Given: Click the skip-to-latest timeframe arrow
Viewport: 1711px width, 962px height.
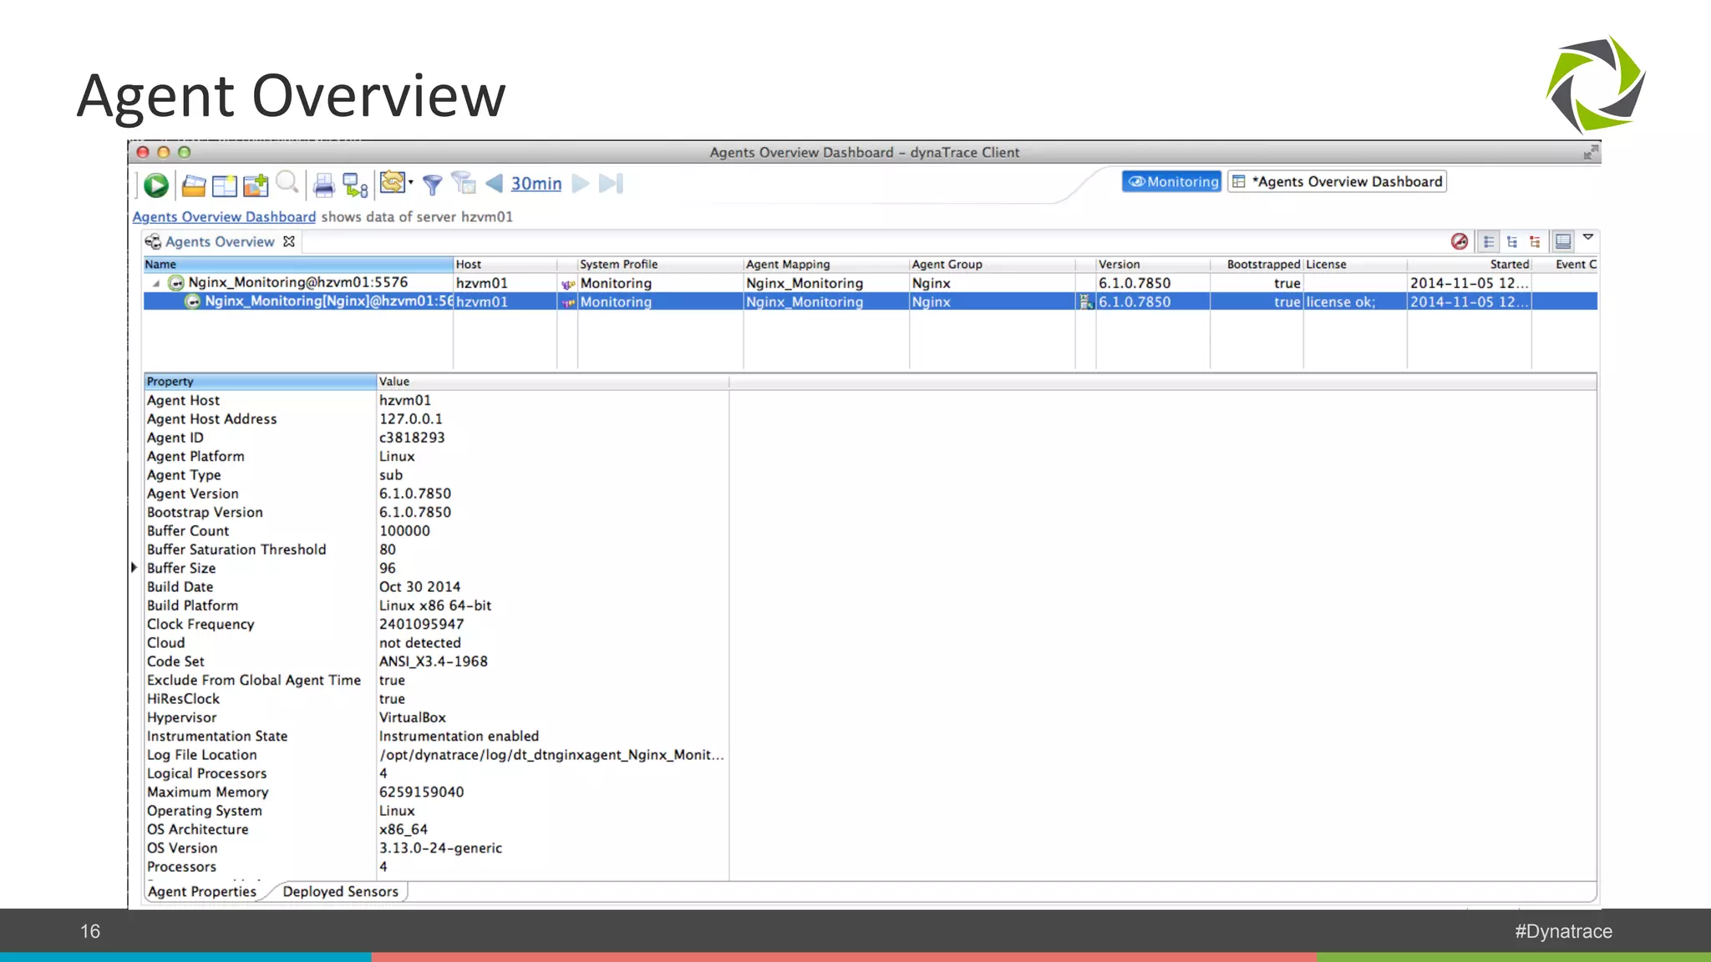Looking at the screenshot, I should coord(612,183).
